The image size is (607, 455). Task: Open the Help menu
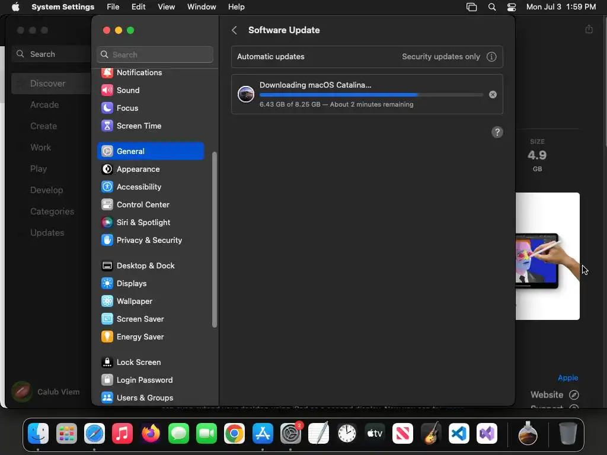click(236, 7)
